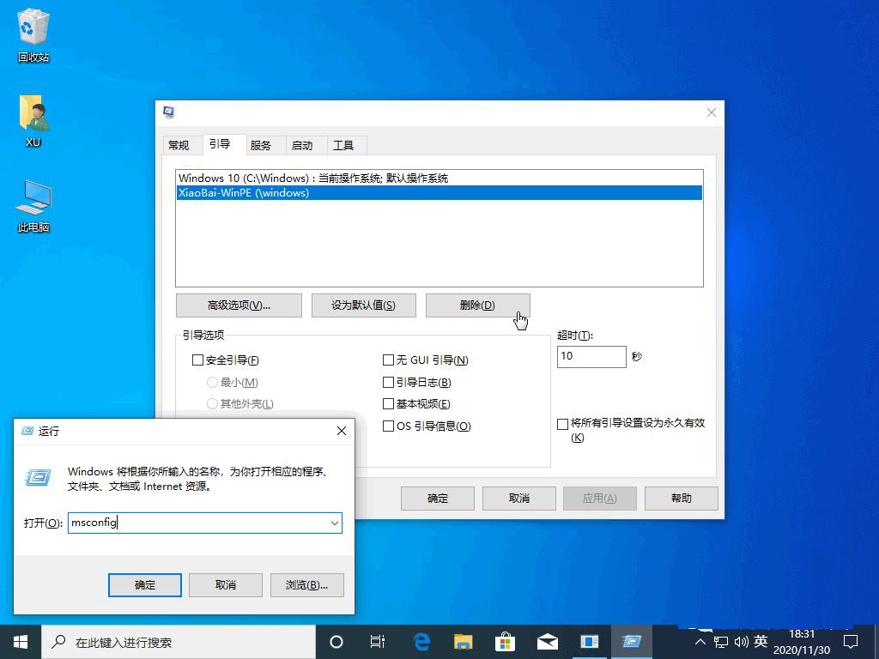Select the XiaoBai-WinPE boot entry

pyautogui.click(x=439, y=193)
